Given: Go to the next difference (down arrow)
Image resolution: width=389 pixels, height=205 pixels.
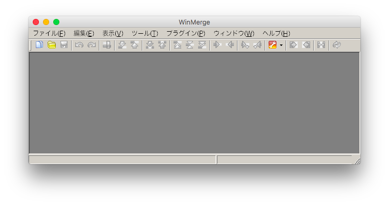Looking at the screenshot, I should (x=122, y=45).
